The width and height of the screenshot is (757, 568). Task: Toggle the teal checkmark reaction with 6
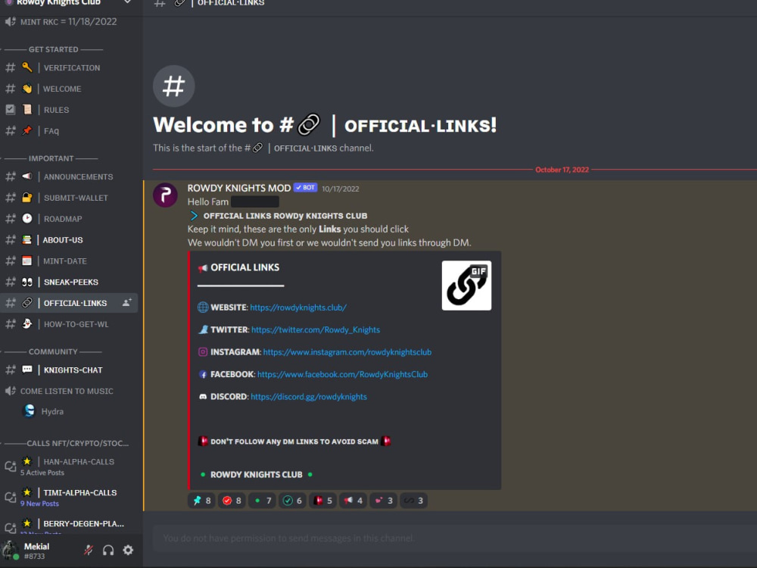[292, 501]
